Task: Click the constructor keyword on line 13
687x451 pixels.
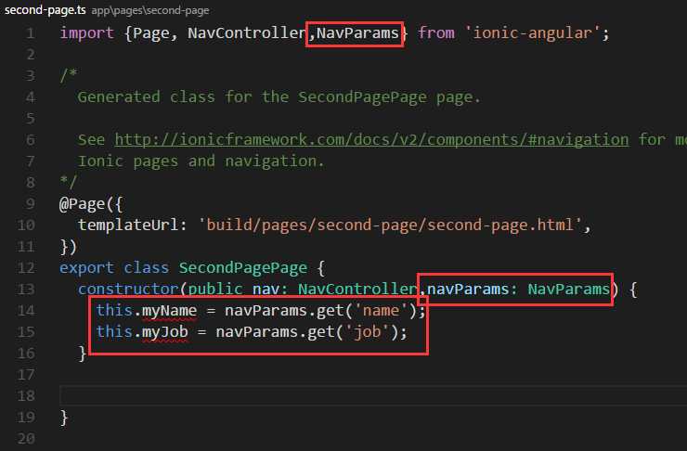Action: point(128,289)
